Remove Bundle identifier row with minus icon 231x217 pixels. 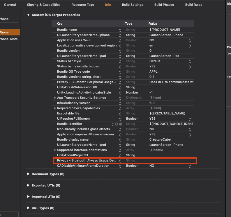pyautogui.click(x=121, y=124)
